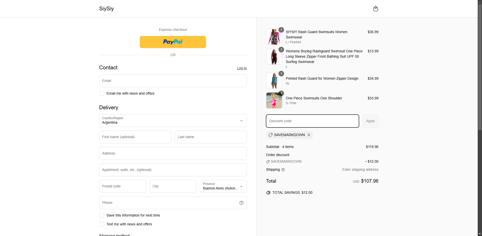Open the Log in link

coord(242,68)
